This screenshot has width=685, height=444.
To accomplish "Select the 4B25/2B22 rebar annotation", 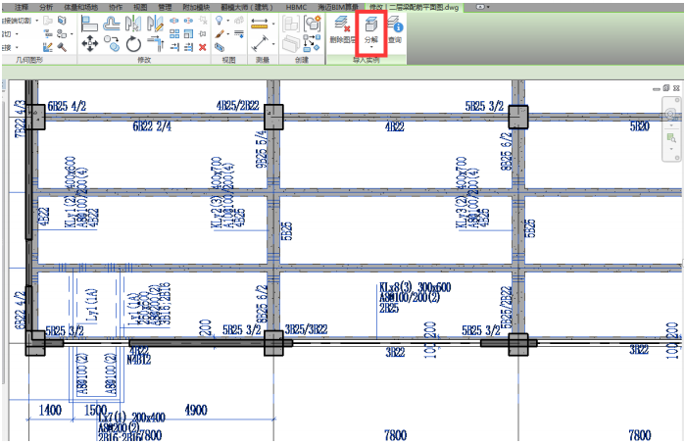I will [x=238, y=105].
